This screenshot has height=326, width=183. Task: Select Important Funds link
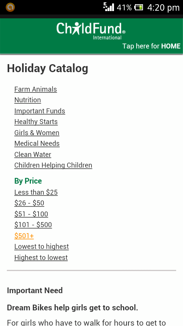40,111
